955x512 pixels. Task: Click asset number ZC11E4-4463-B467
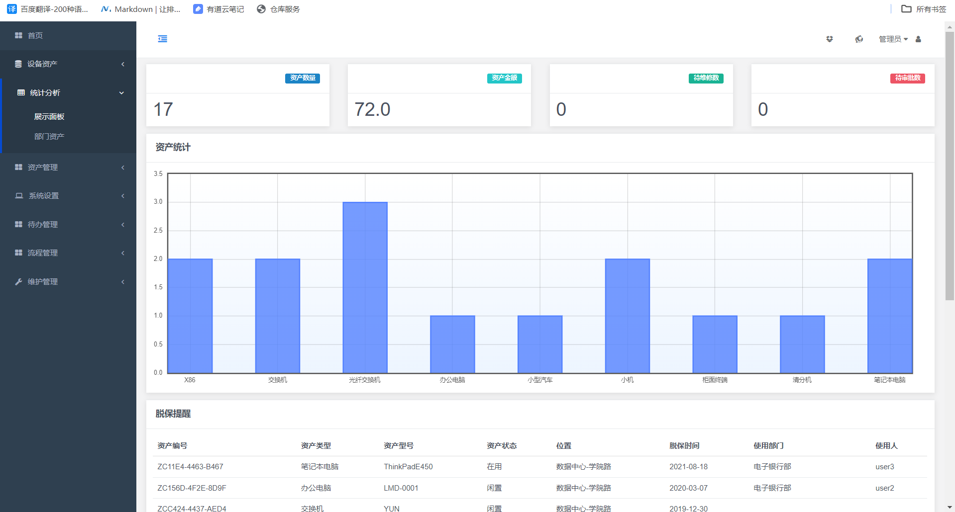click(x=190, y=467)
